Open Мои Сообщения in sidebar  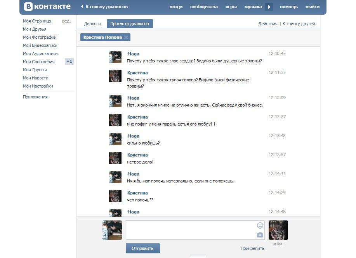[x=39, y=62]
